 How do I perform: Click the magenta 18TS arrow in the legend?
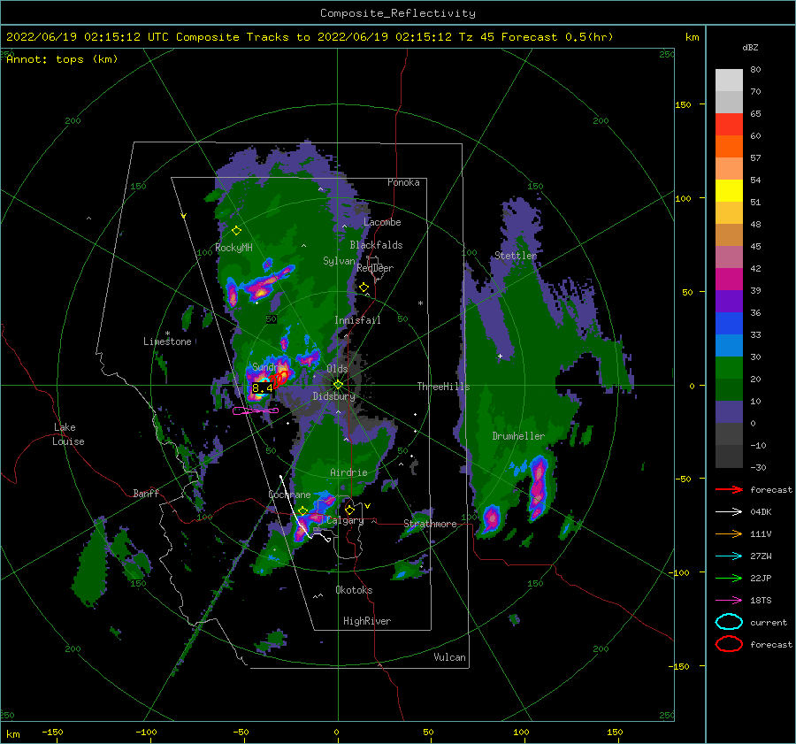click(x=729, y=601)
